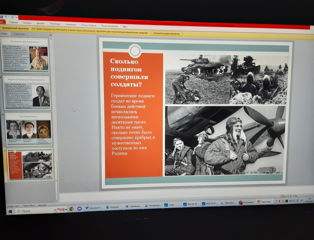The width and height of the screenshot is (314, 240).
Task: Switch to Забайкаль... taskbar window
Action: pos(133,206)
